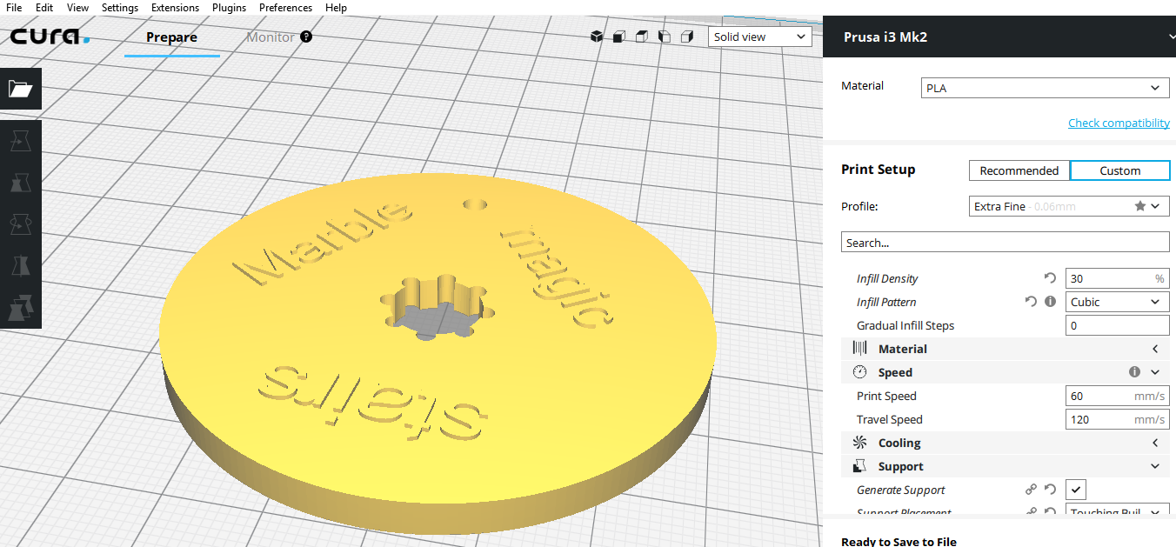Click the Print Speed value field
Image resolution: width=1176 pixels, height=547 pixels.
(x=1117, y=396)
